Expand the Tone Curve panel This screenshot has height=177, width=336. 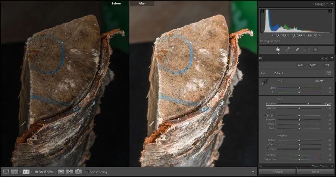click(x=332, y=166)
